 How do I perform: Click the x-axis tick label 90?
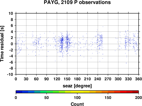(x=47, y=79)
